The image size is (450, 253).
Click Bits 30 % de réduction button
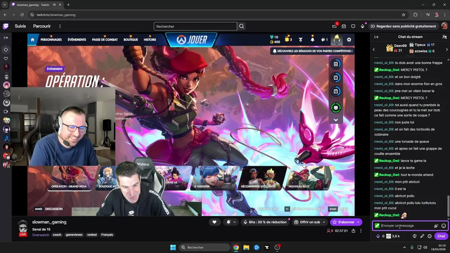265,222
